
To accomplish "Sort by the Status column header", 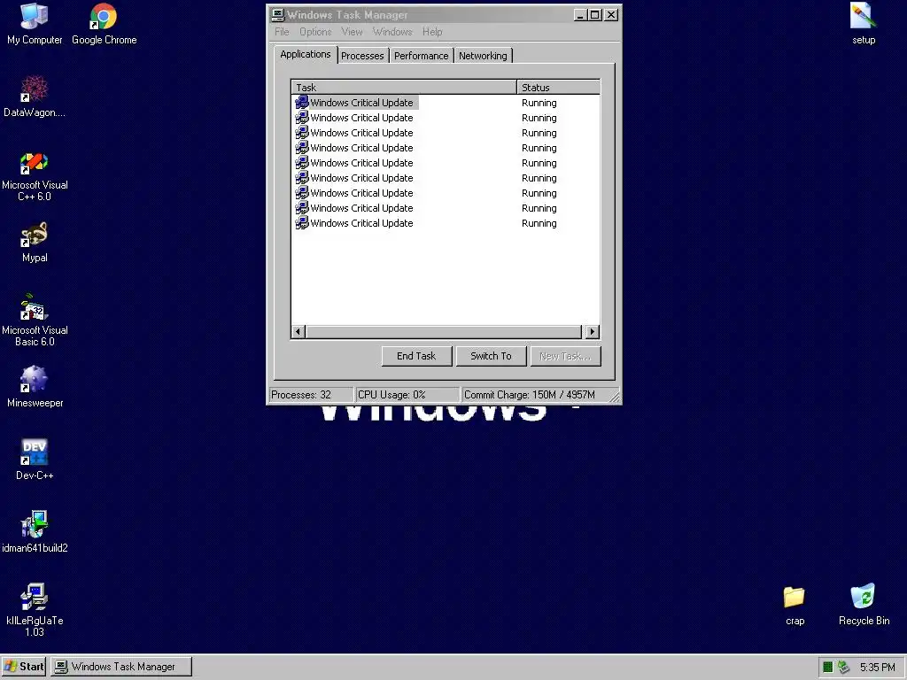I will (x=558, y=88).
